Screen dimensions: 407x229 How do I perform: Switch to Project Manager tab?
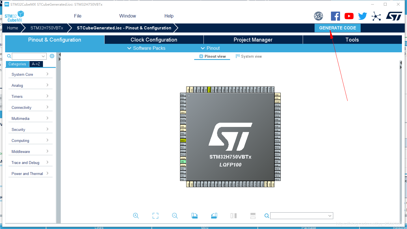(x=253, y=40)
